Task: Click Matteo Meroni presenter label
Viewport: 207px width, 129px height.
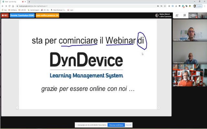Action: pyautogui.click(x=163, y=15)
